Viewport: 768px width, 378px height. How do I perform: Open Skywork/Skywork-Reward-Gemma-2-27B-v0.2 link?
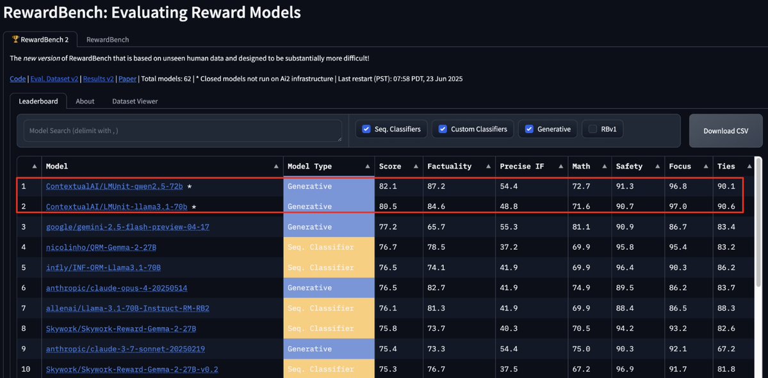coord(132,369)
